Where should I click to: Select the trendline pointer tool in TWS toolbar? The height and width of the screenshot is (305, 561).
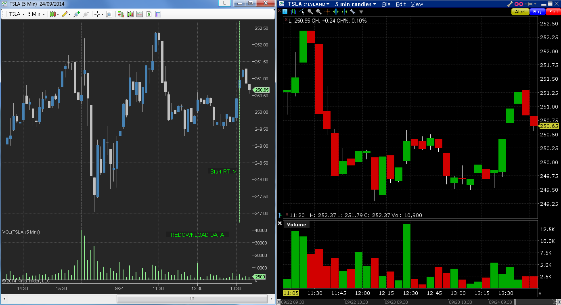pos(301,12)
